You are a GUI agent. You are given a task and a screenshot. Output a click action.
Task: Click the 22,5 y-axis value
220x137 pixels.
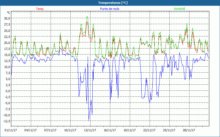[7, 36]
